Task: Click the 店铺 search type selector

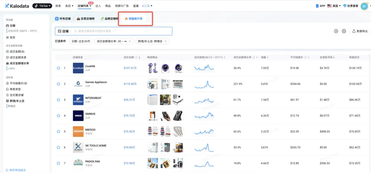Action: click(63, 31)
